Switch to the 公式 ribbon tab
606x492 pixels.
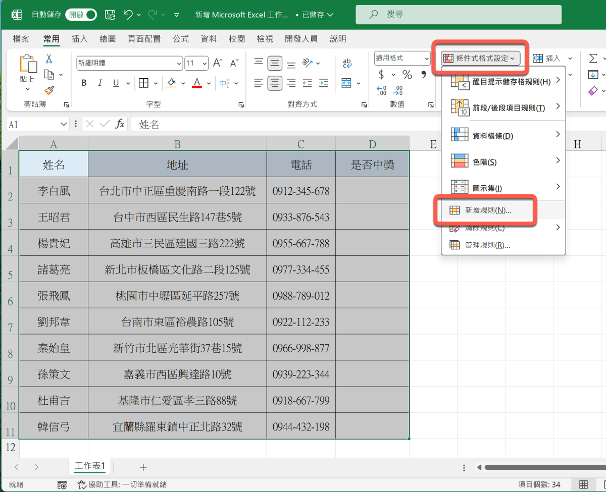click(180, 39)
